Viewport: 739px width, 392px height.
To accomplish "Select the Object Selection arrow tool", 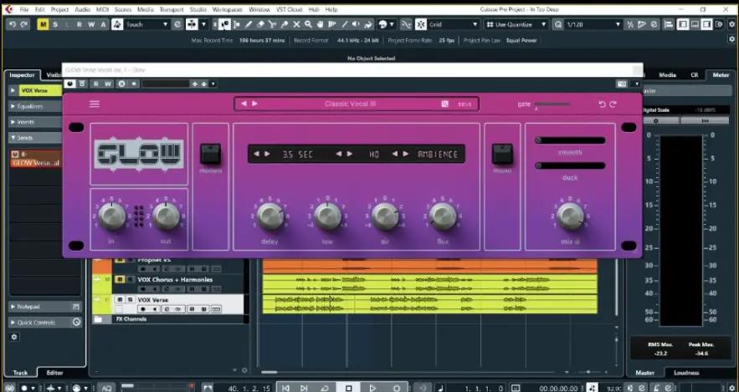I will (223, 24).
